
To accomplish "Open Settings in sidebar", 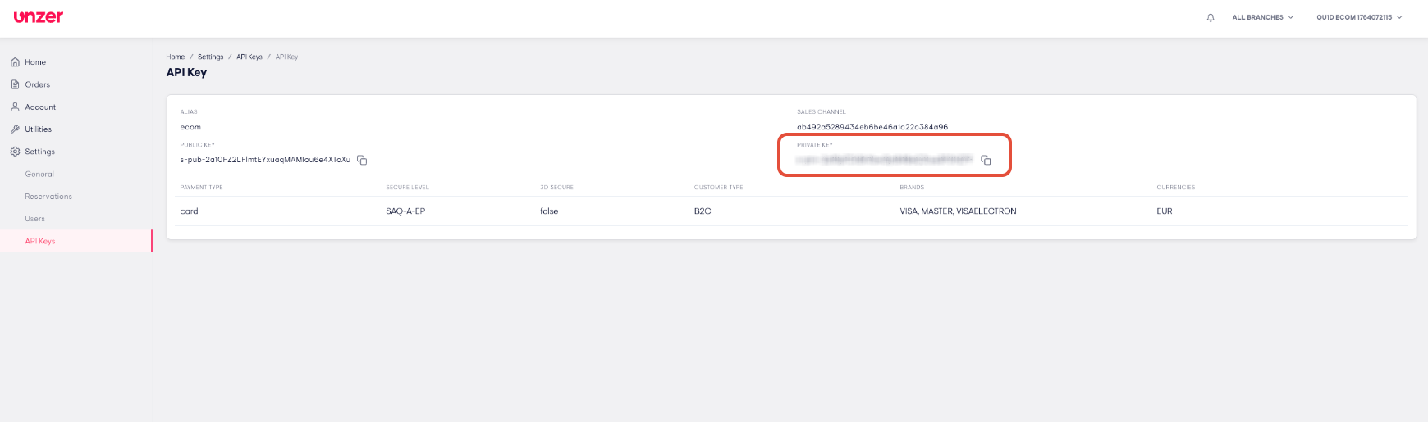I will tap(39, 152).
